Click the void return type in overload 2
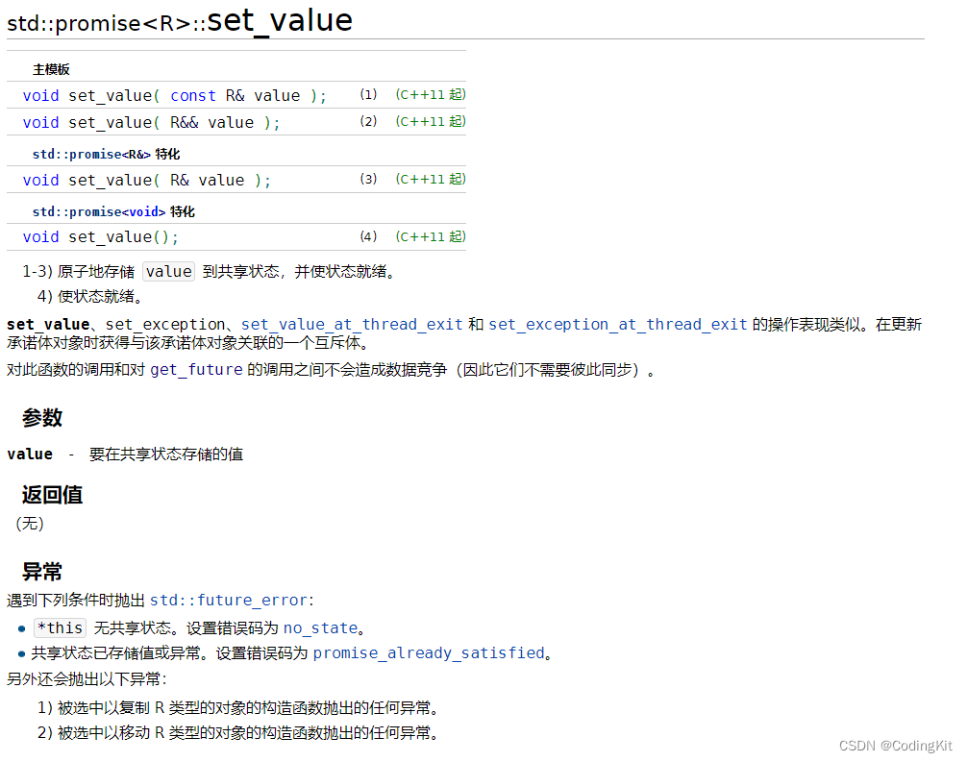The width and height of the screenshot is (967, 762). tap(41, 122)
